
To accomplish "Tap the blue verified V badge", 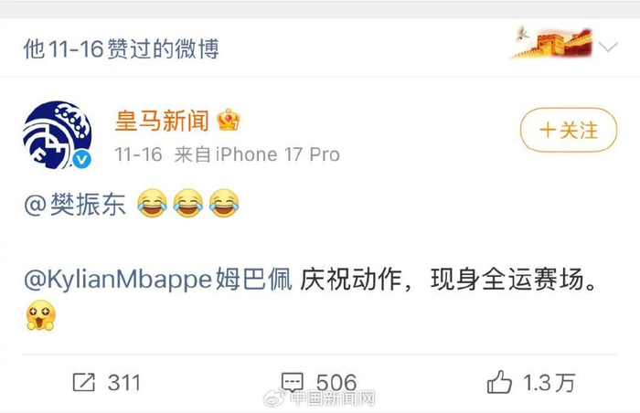I will tap(81, 159).
